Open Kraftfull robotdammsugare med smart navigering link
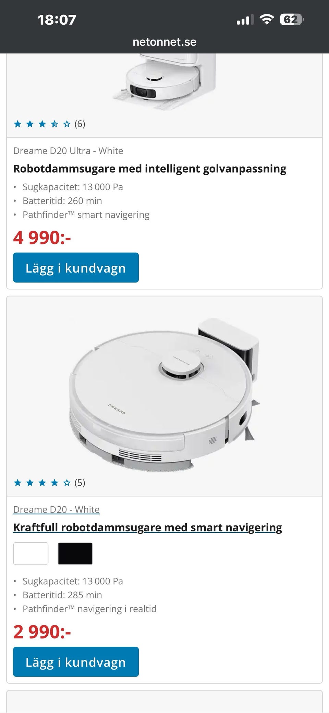 click(x=147, y=527)
